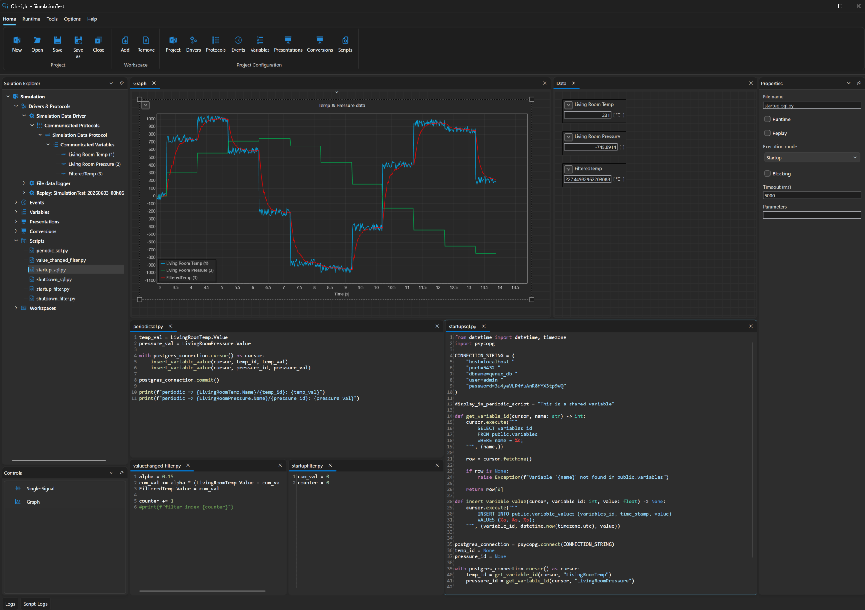Click the Remove workspace icon
The width and height of the screenshot is (865, 610).
(146, 40)
